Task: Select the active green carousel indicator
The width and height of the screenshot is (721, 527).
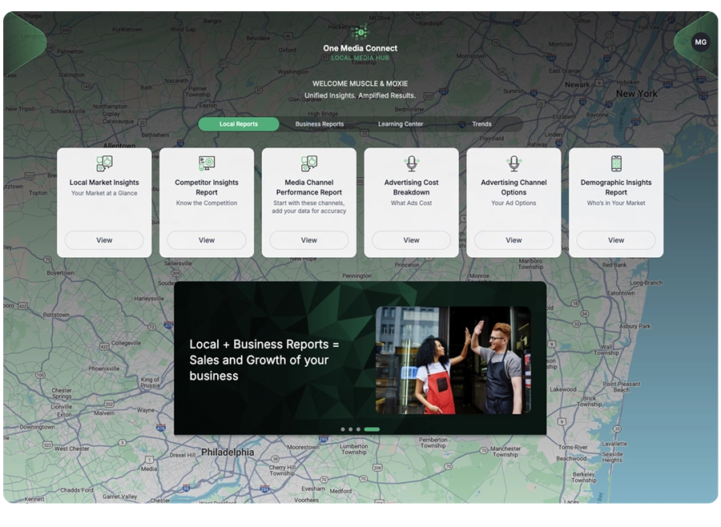Action: (372, 429)
